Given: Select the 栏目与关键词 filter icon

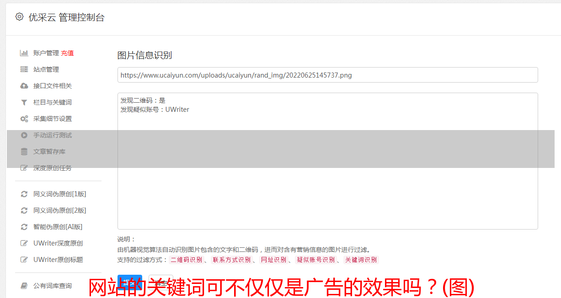Looking at the screenshot, I should (24, 102).
